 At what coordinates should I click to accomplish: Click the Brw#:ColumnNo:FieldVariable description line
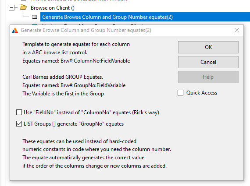pyautogui.click(x=76, y=61)
